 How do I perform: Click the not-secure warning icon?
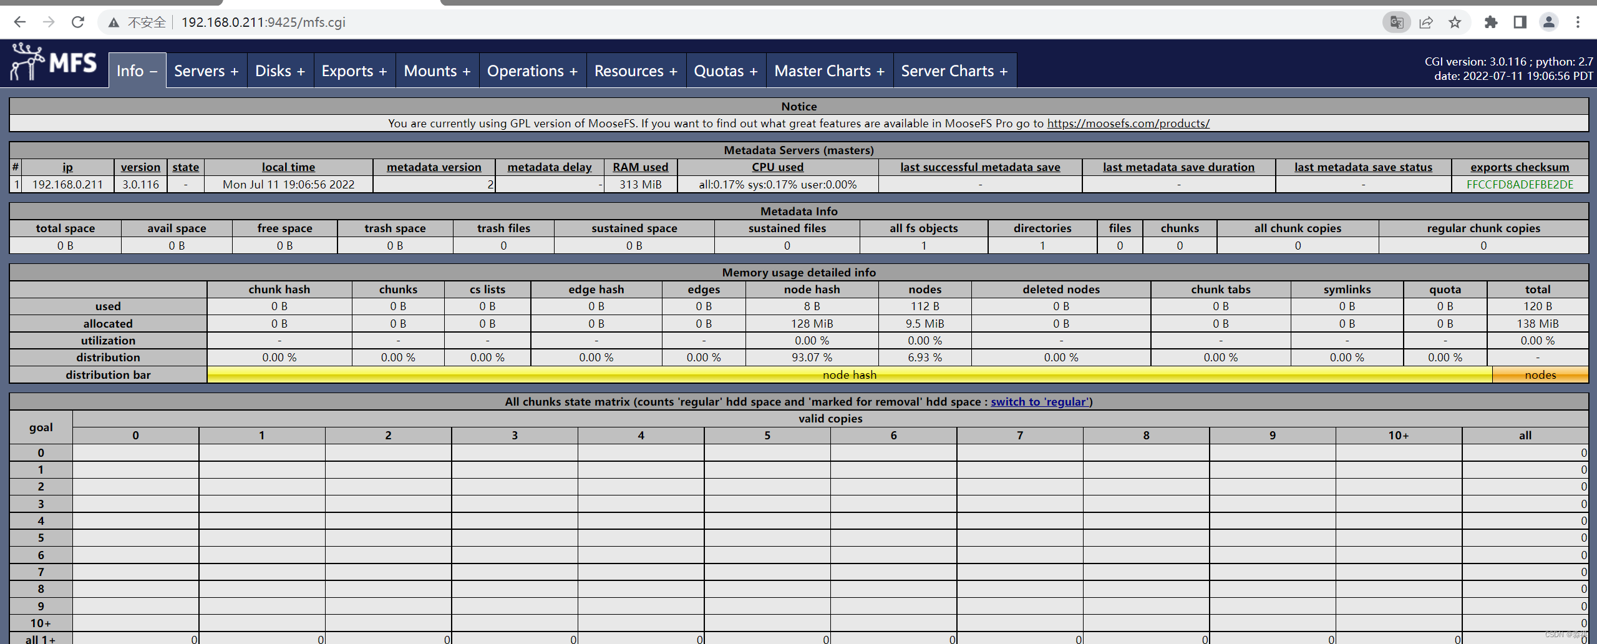pos(114,23)
